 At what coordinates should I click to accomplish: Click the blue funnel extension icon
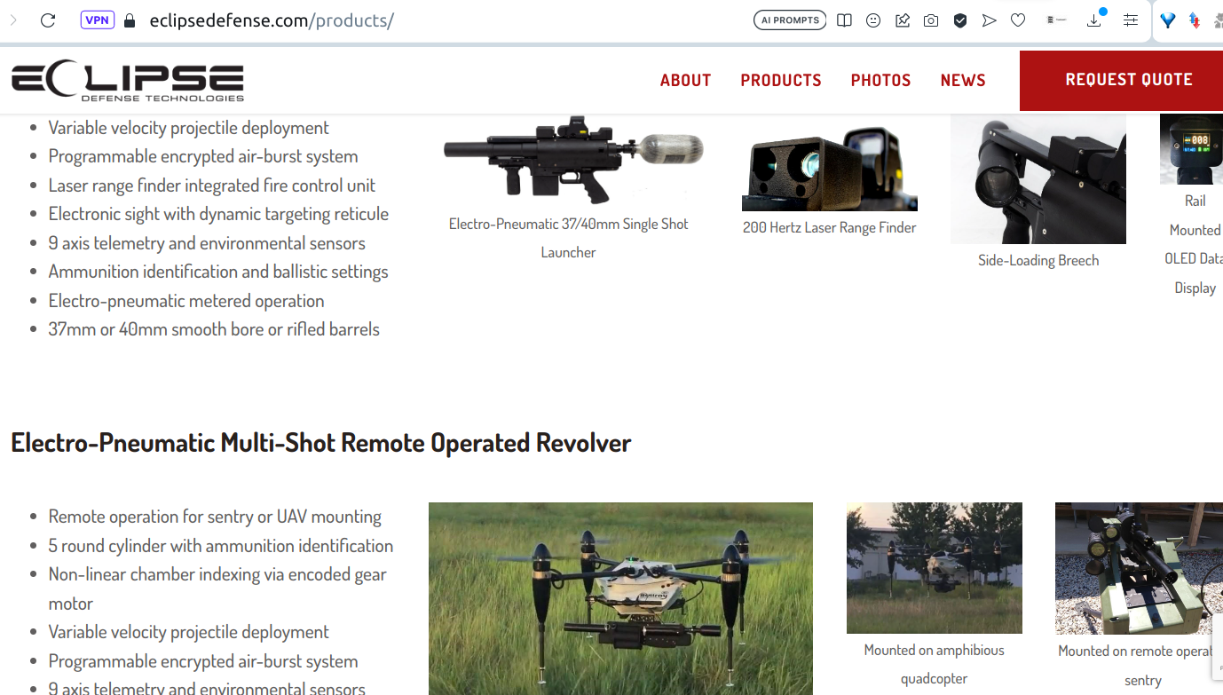tap(1168, 20)
